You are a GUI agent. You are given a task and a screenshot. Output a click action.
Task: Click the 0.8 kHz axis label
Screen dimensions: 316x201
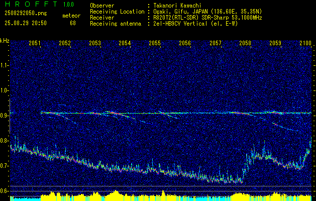(4, 141)
